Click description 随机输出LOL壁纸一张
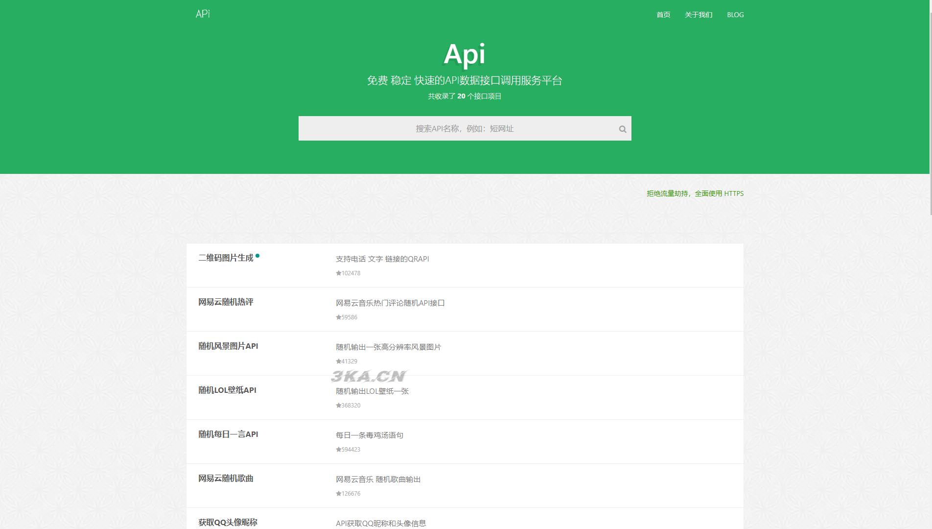 (x=372, y=391)
